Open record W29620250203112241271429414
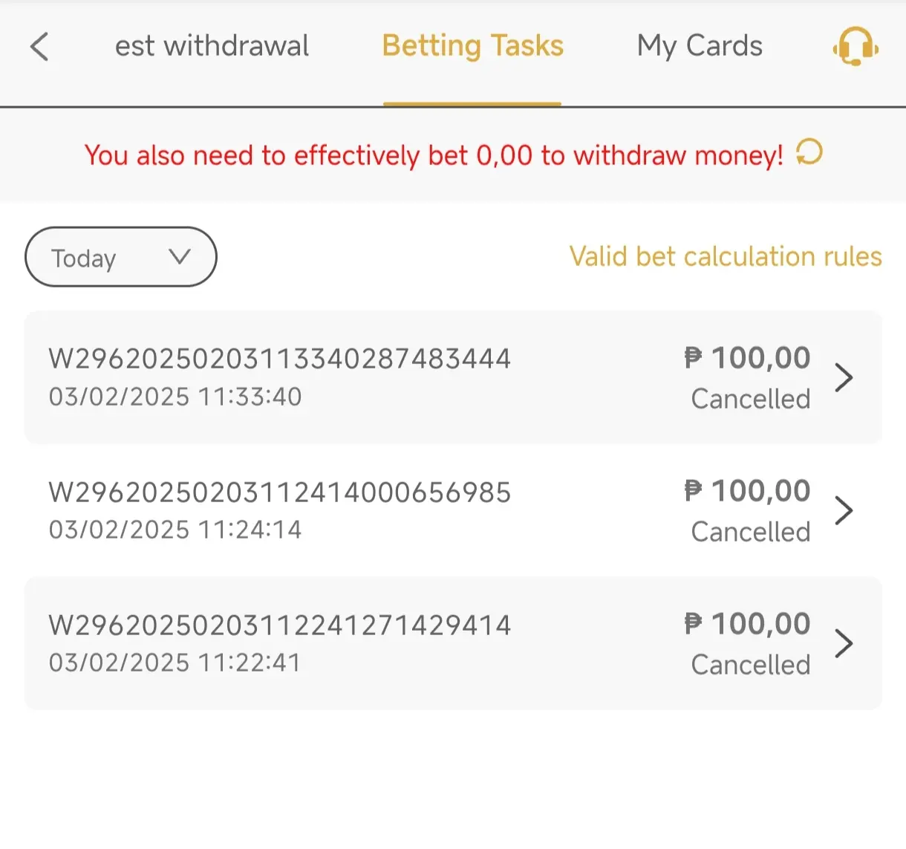Screen dimensions: 906x849 pyautogui.click(x=453, y=643)
